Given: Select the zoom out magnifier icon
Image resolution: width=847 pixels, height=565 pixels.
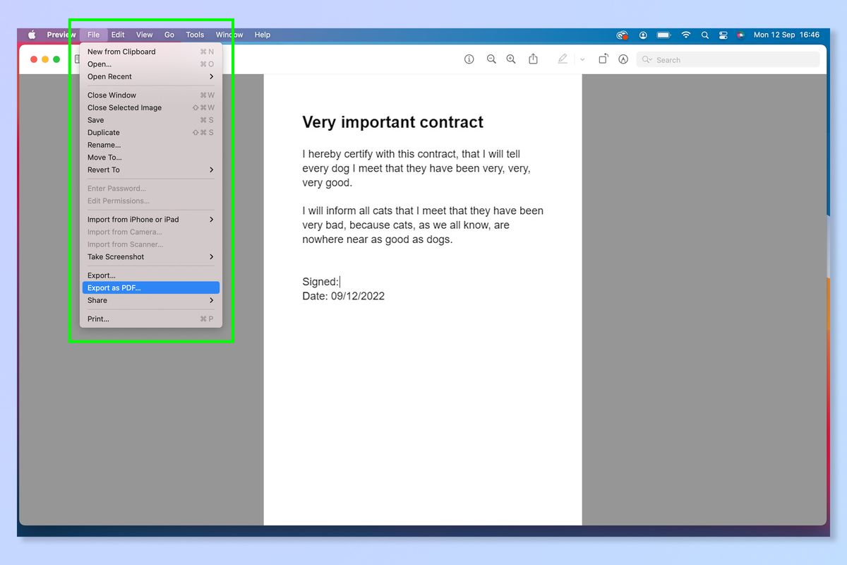Looking at the screenshot, I should click(491, 59).
